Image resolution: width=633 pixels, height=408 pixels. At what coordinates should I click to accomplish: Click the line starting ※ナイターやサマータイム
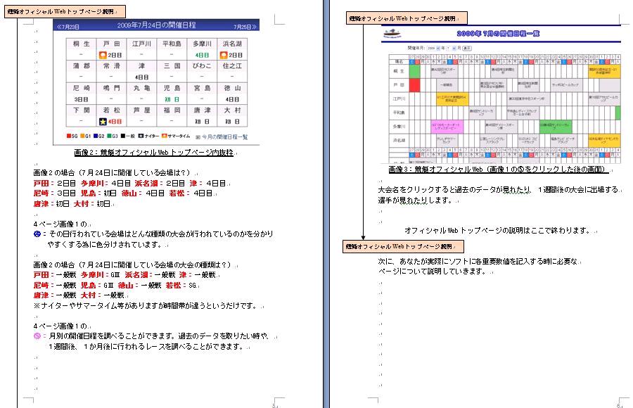point(147,306)
